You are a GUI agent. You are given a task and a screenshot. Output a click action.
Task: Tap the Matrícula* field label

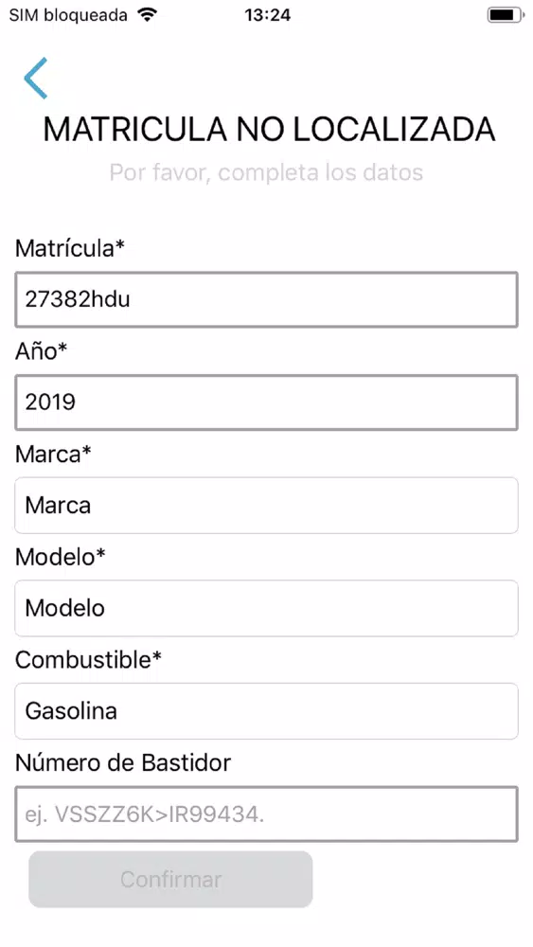click(70, 248)
